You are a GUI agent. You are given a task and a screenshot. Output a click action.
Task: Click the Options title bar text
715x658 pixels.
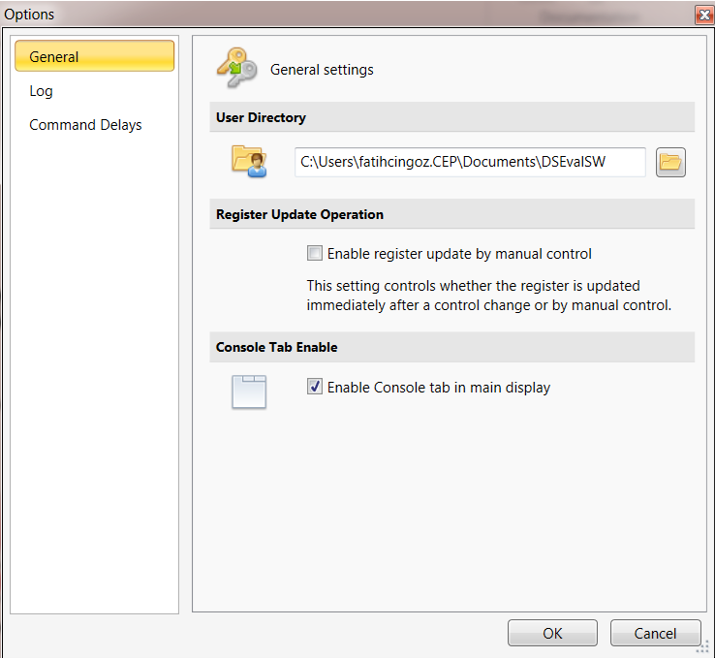click(x=29, y=15)
